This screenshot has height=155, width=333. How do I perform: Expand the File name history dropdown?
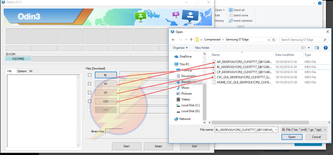pyautogui.click(x=276, y=129)
